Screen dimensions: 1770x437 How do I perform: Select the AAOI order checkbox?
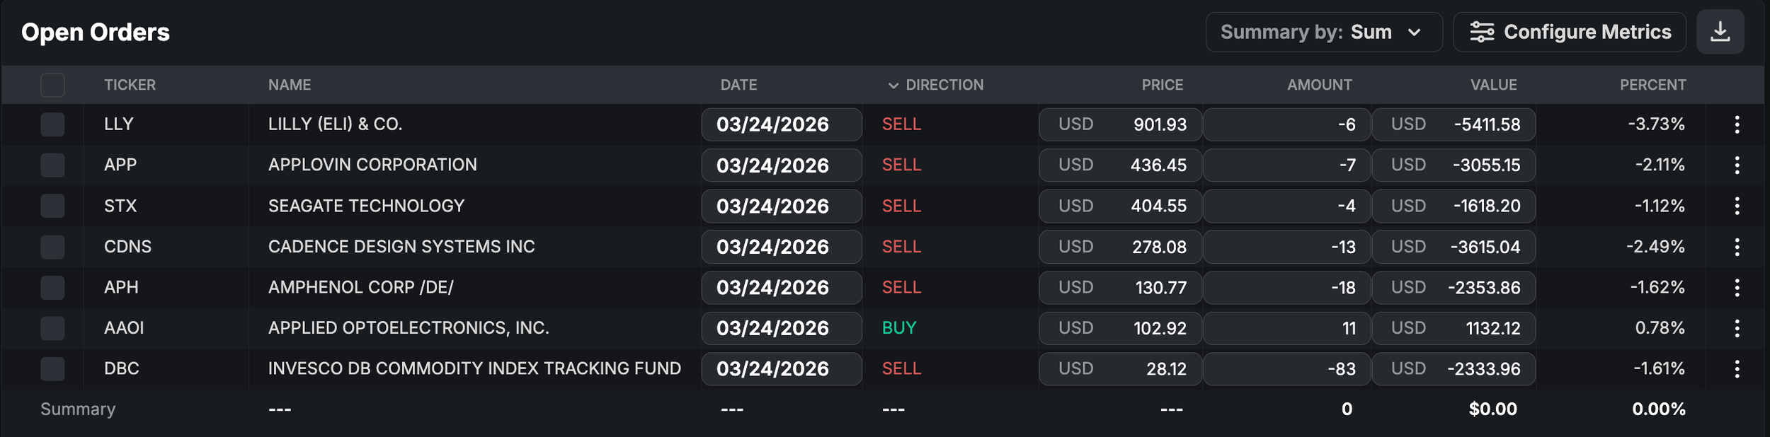52,328
